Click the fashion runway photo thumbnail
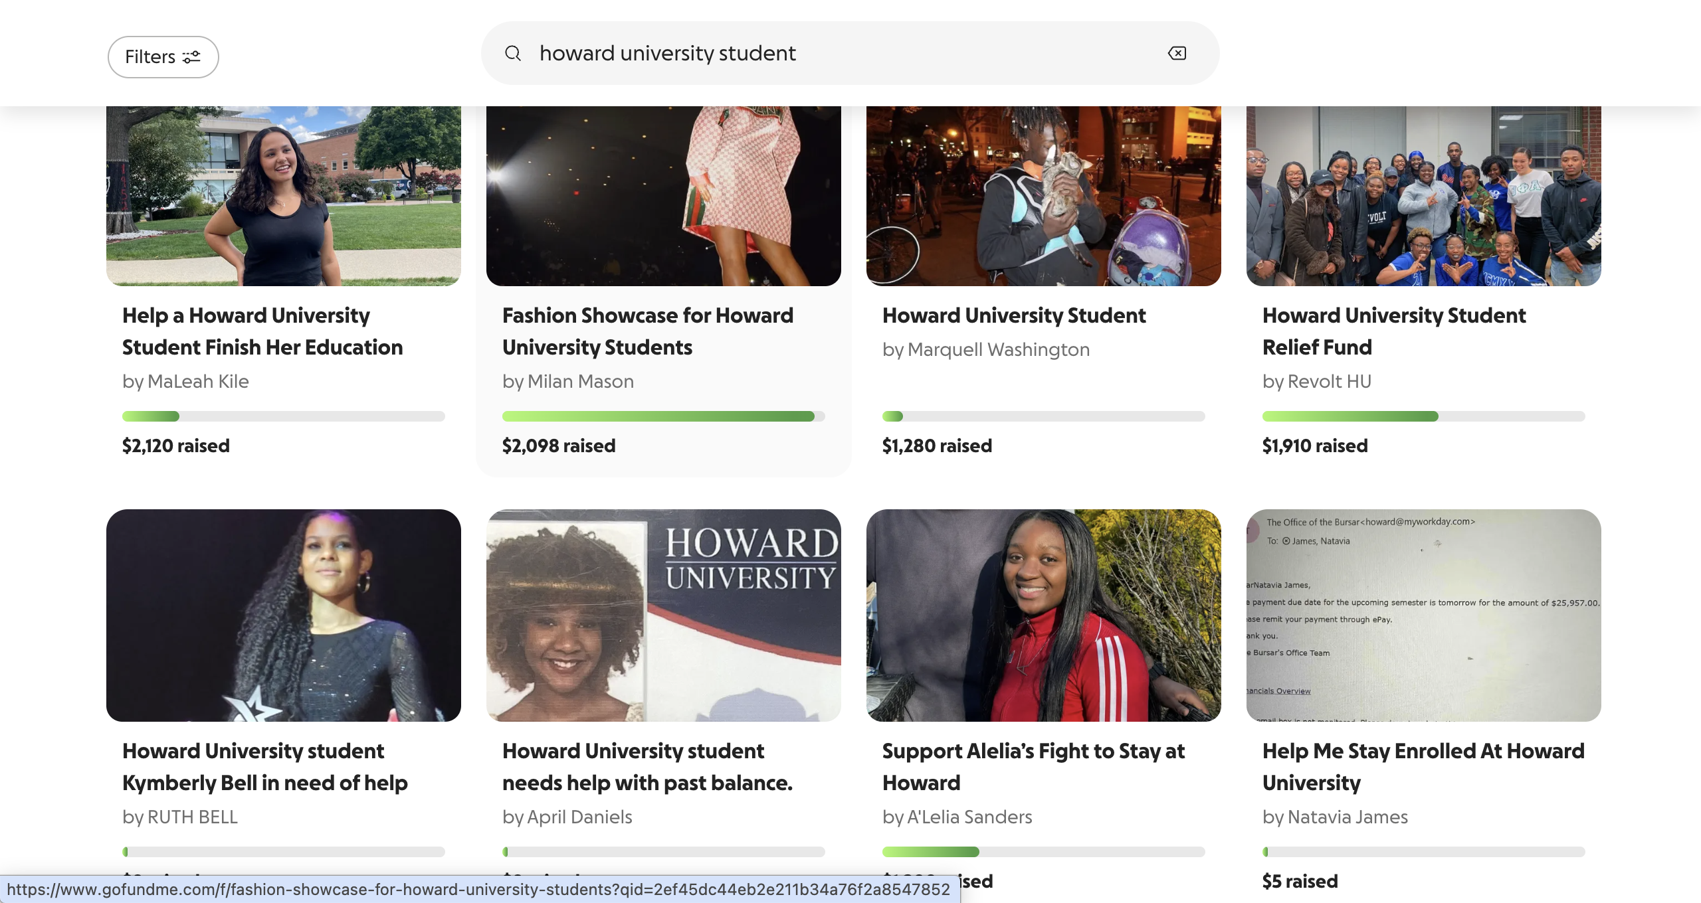1701x903 pixels. coord(663,196)
